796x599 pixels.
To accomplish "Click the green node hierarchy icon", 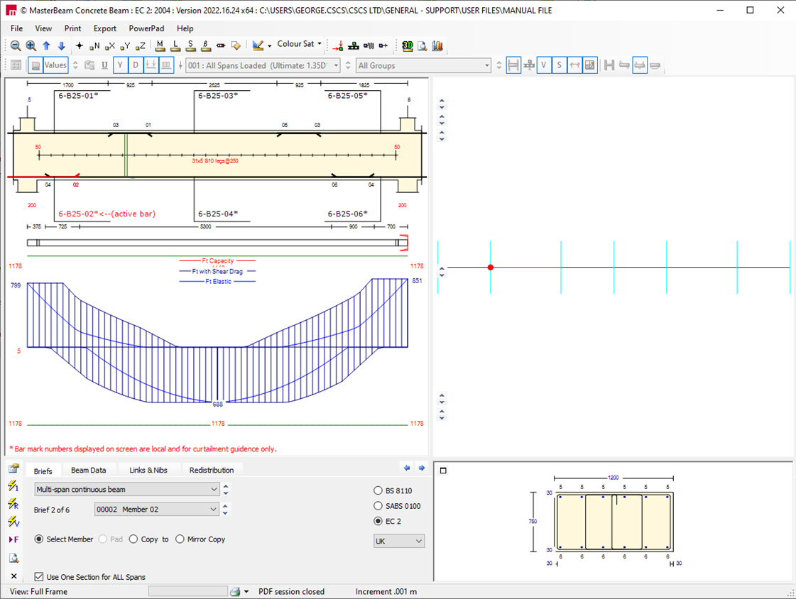I will pos(354,45).
